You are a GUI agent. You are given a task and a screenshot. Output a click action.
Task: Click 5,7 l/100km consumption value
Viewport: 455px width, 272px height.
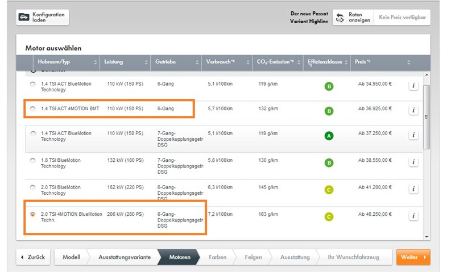click(220, 108)
